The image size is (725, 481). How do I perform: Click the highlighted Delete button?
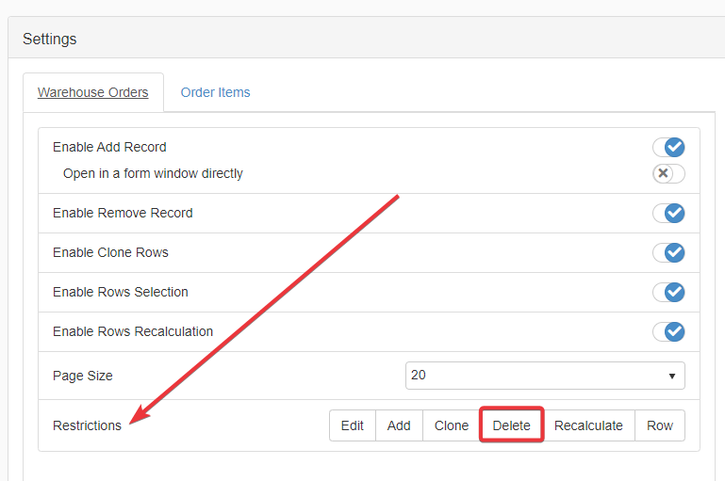512,425
